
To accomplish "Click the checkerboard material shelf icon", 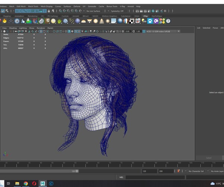I will coord(132,21).
